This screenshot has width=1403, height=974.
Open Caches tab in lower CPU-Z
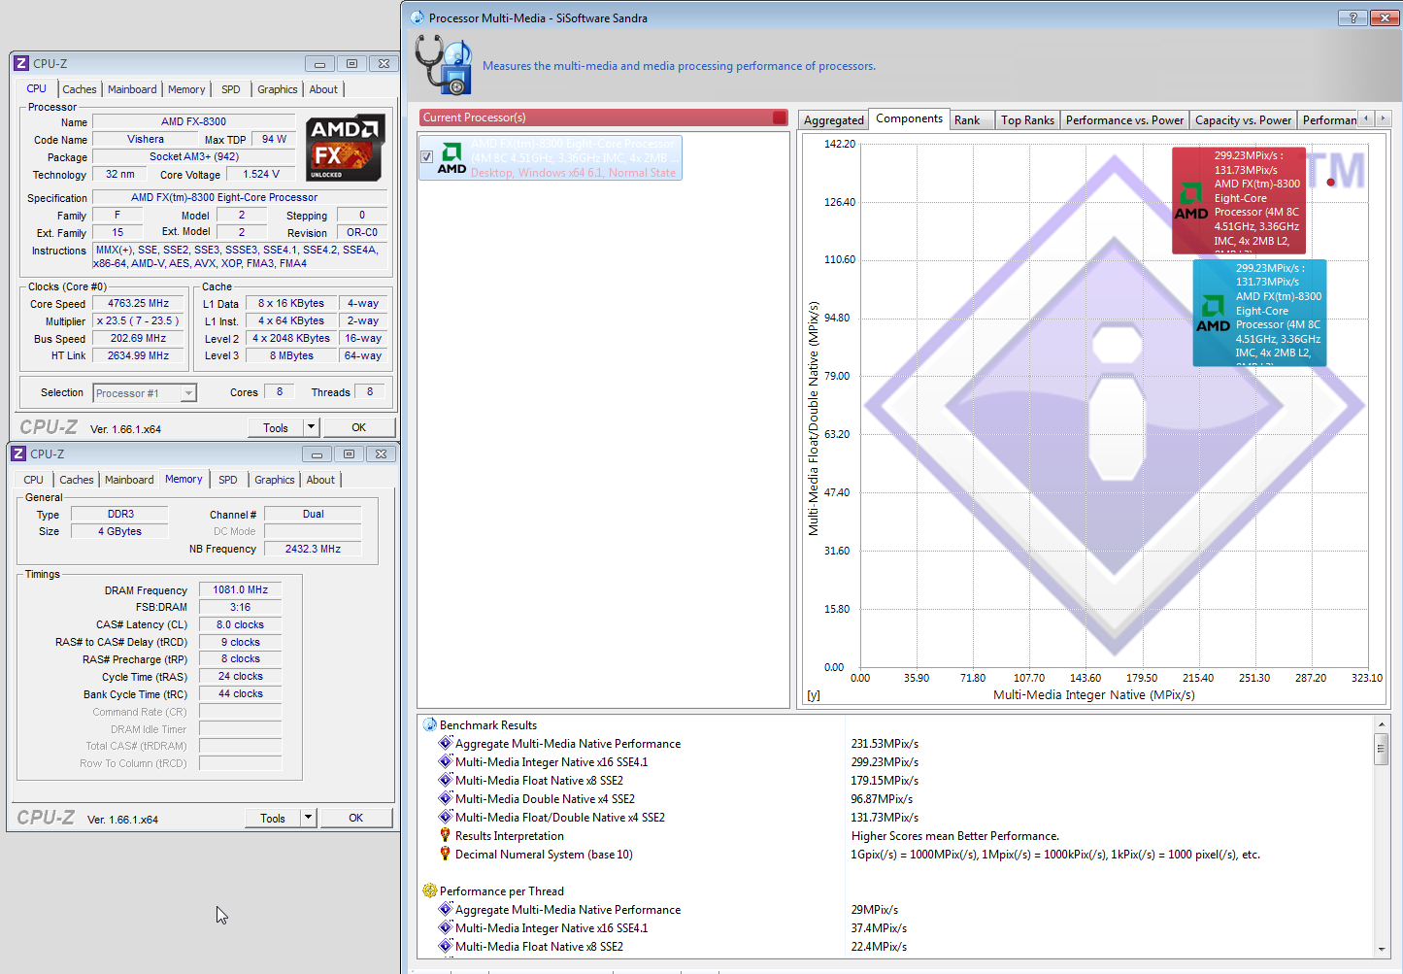(x=77, y=480)
